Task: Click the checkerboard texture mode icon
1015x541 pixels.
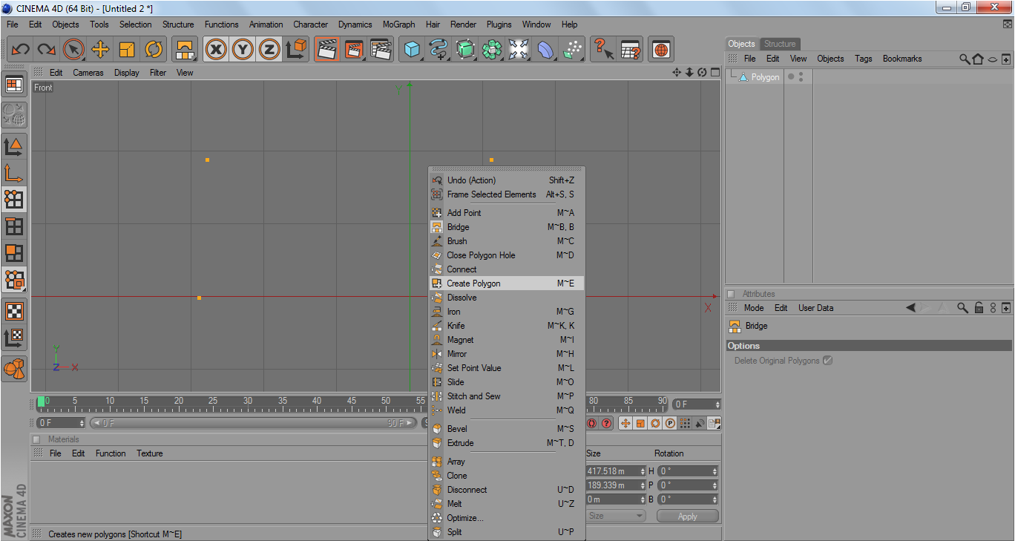Action: click(14, 311)
